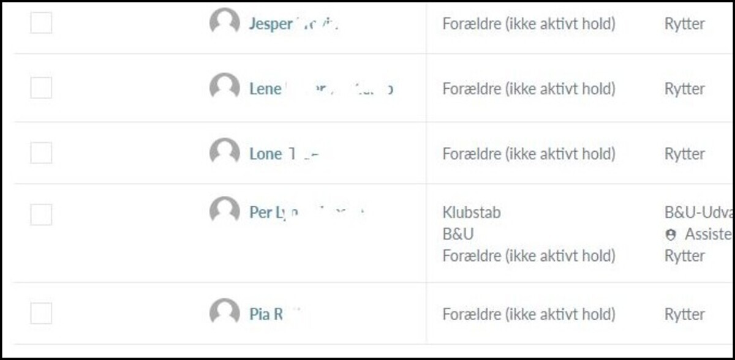Open Per's member name link
Screen dimensions: 735x360
[x=307, y=213]
